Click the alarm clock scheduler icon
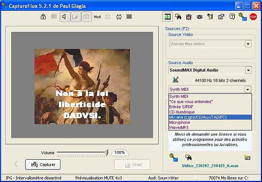The image size is (262, 182). click(189, 17)
